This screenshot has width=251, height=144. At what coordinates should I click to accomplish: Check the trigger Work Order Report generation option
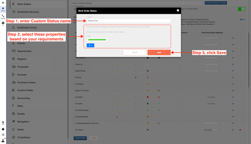(87, 27)
